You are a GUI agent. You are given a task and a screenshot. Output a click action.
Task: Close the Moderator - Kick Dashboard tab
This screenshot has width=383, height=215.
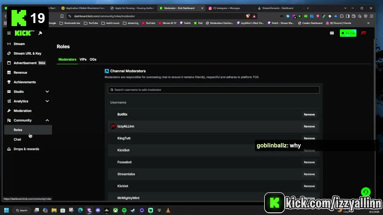pyautogui.click(x=202, y=8)
